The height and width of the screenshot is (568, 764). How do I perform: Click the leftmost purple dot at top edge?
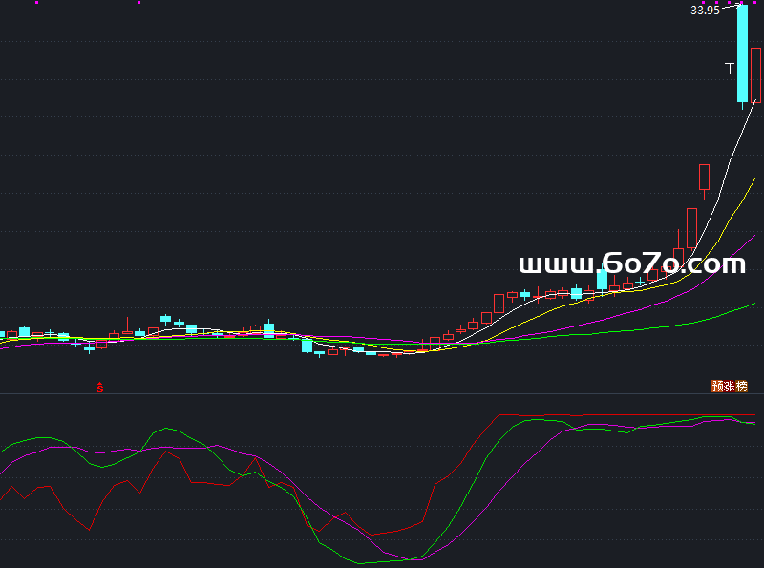(37, 3)
